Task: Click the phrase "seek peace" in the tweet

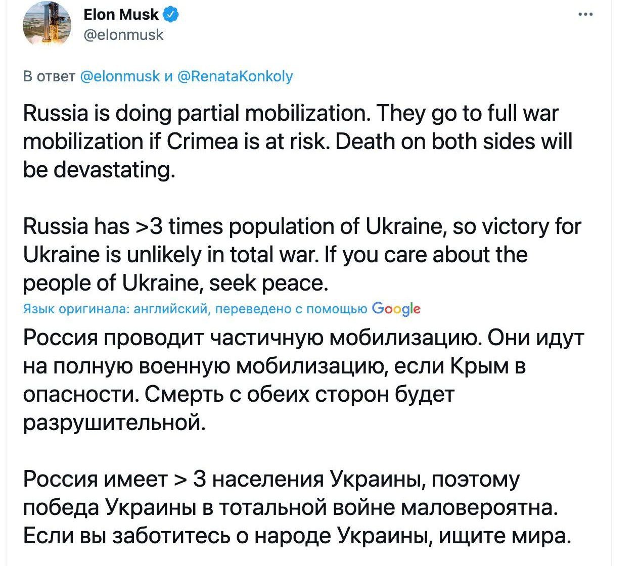Action: pos(268,282)
